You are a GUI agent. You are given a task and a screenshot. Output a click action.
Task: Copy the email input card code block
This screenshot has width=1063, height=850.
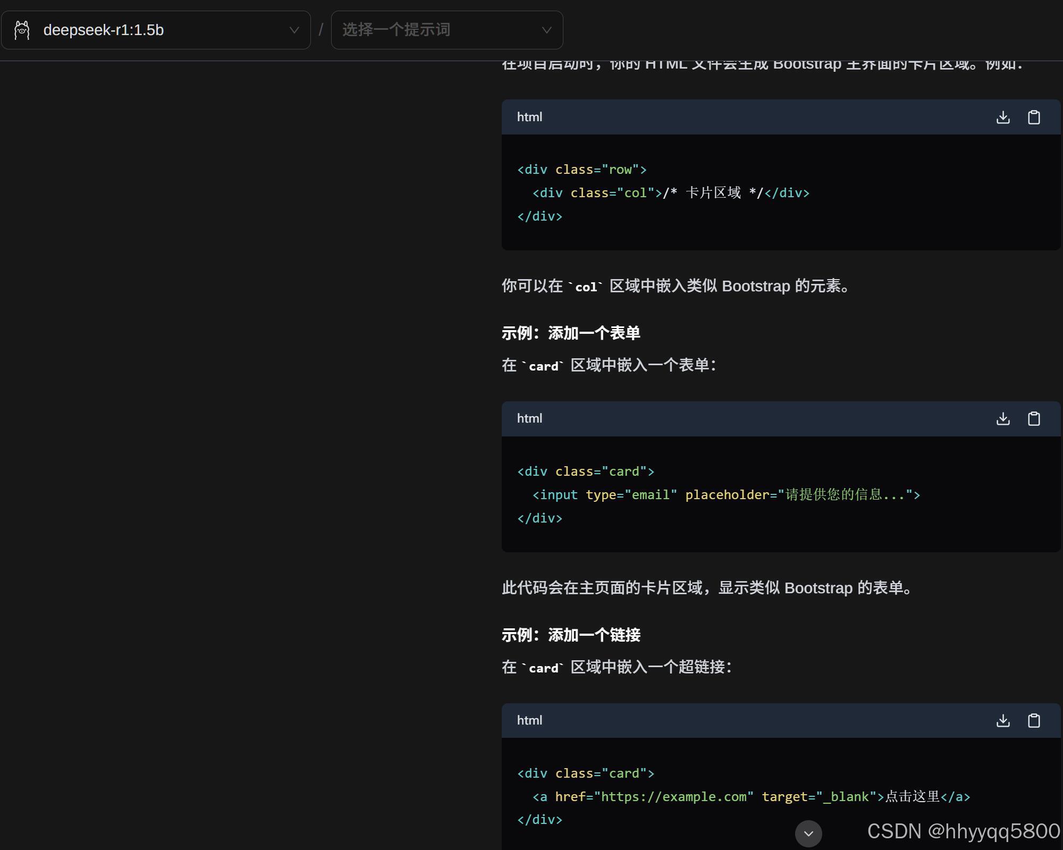pyautogui.click(x=1034, y=419)
